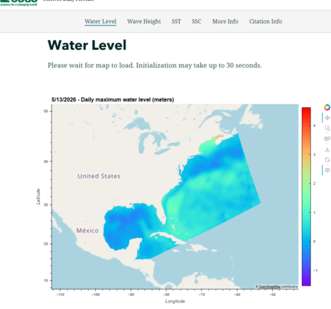Screen dimensions: 331x309
Task: Open the USGS logo home link
Action: (x=19, y=2)
